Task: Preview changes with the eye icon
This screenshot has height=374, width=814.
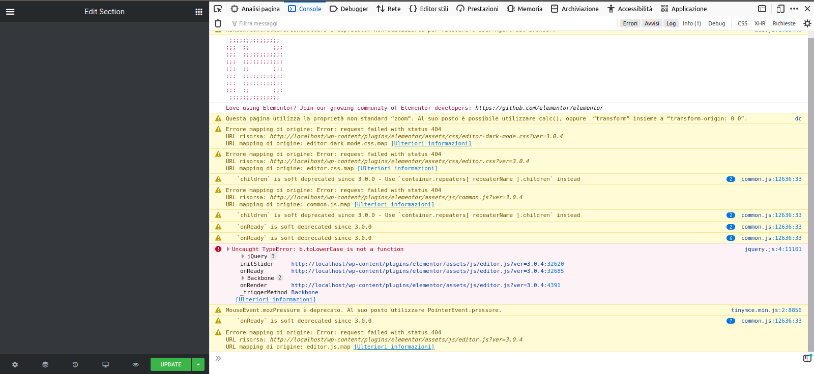Action: click(x=136, y=364)
